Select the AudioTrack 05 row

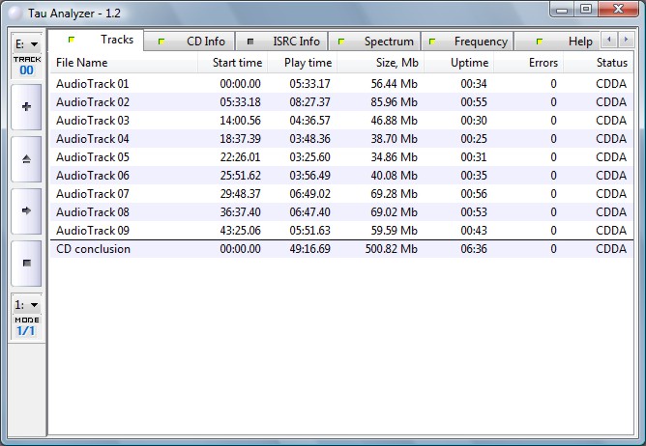point(93,157)
